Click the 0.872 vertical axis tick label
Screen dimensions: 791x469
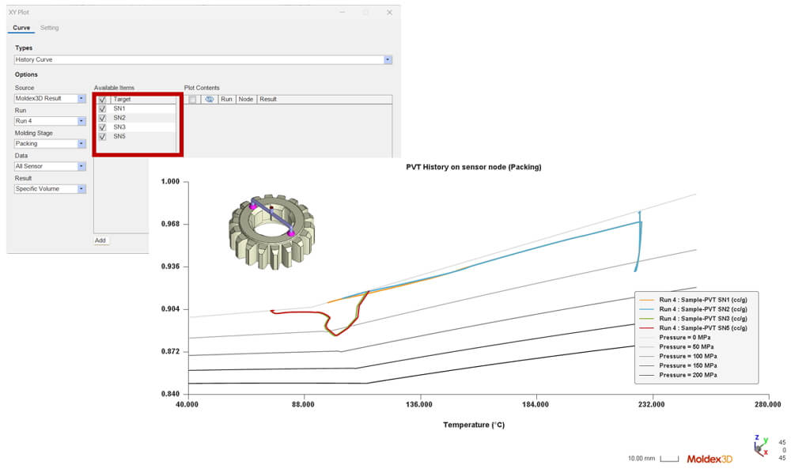[170, 351]
